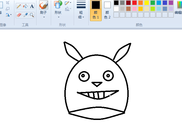This screenshot has width=182, height=126.
Task: Click the line thickness (粗细) icon
Action: tap(81, 5)
